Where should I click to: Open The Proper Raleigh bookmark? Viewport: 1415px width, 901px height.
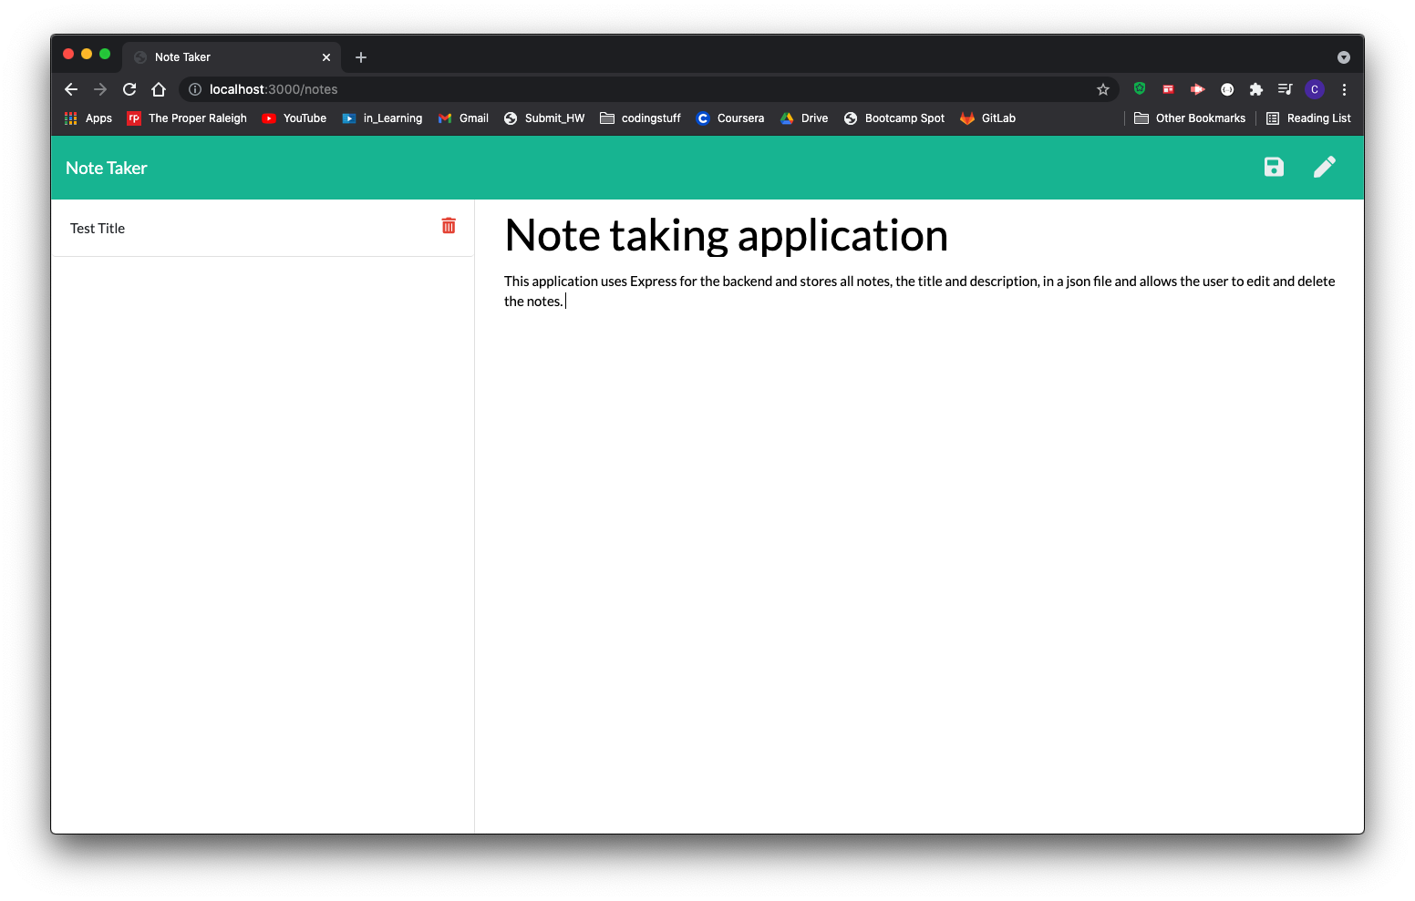[188, 118]
